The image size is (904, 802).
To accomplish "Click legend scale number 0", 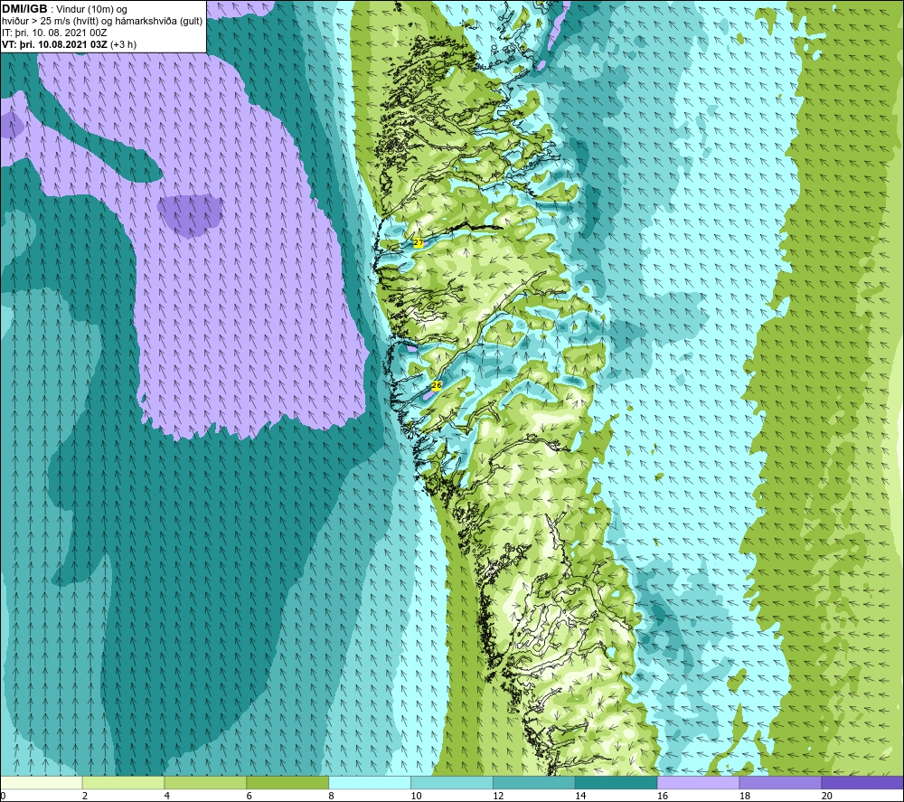I will 3,796.
